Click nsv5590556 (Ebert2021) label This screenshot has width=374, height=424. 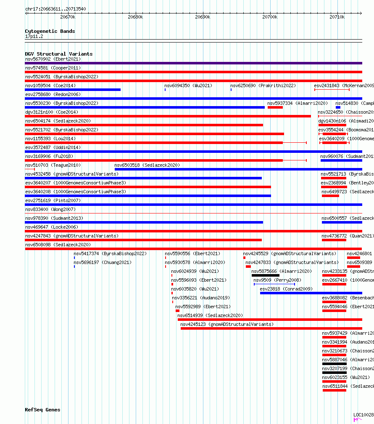coord(192,253)
